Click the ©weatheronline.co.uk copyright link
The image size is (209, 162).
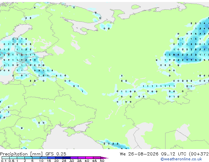pyautogui.click(x=181, y=159)
